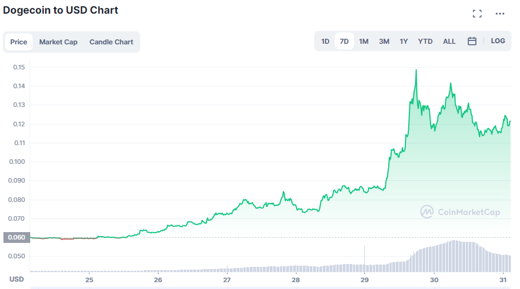Select the 1D time range
This screenshot has height=289, width=520.
[x=325, y=41]
